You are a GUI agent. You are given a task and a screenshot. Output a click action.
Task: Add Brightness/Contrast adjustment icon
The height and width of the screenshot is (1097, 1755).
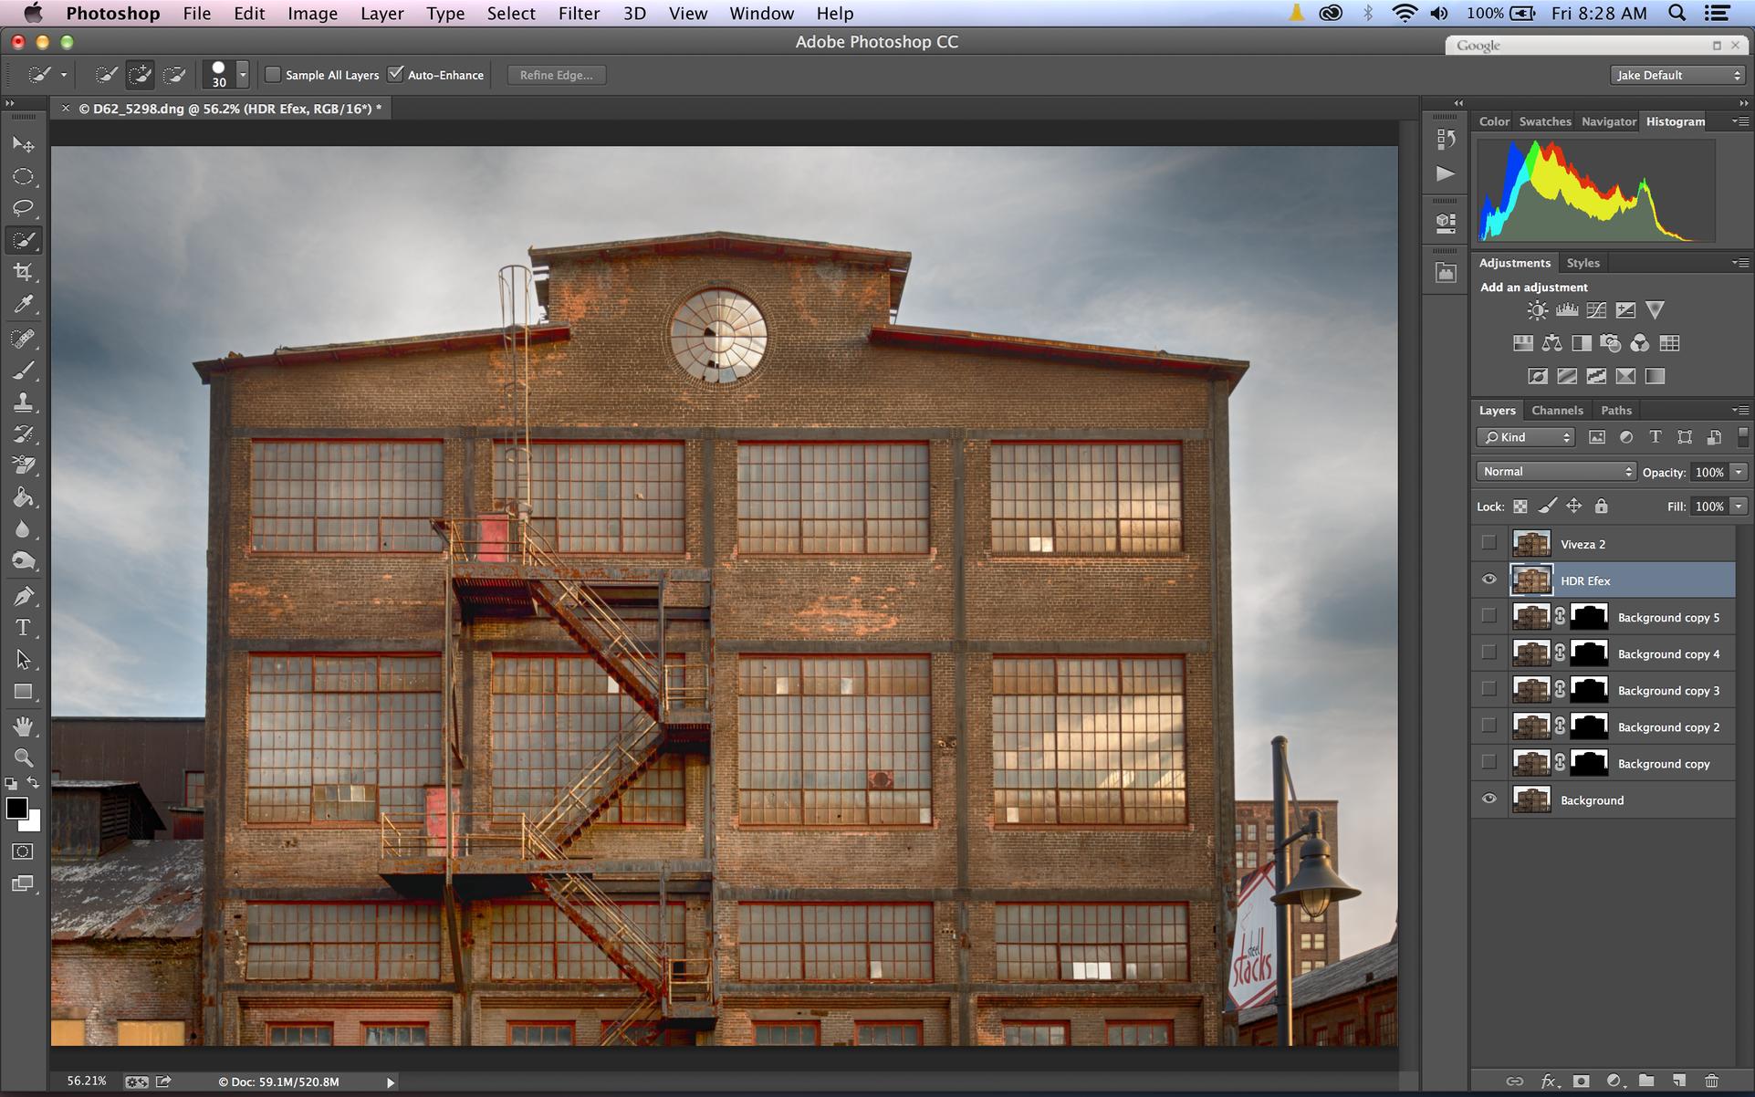click(x=1537, y=310)
